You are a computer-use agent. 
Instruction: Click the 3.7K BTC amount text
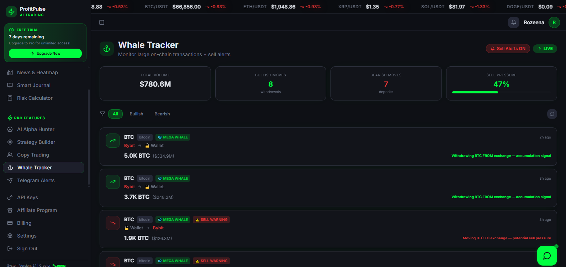click(x=137, y=197)
